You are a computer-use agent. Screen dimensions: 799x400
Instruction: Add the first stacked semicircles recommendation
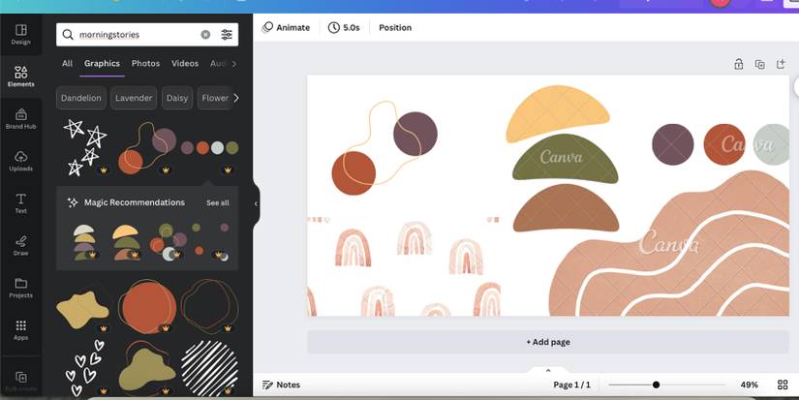coord(84,242)
